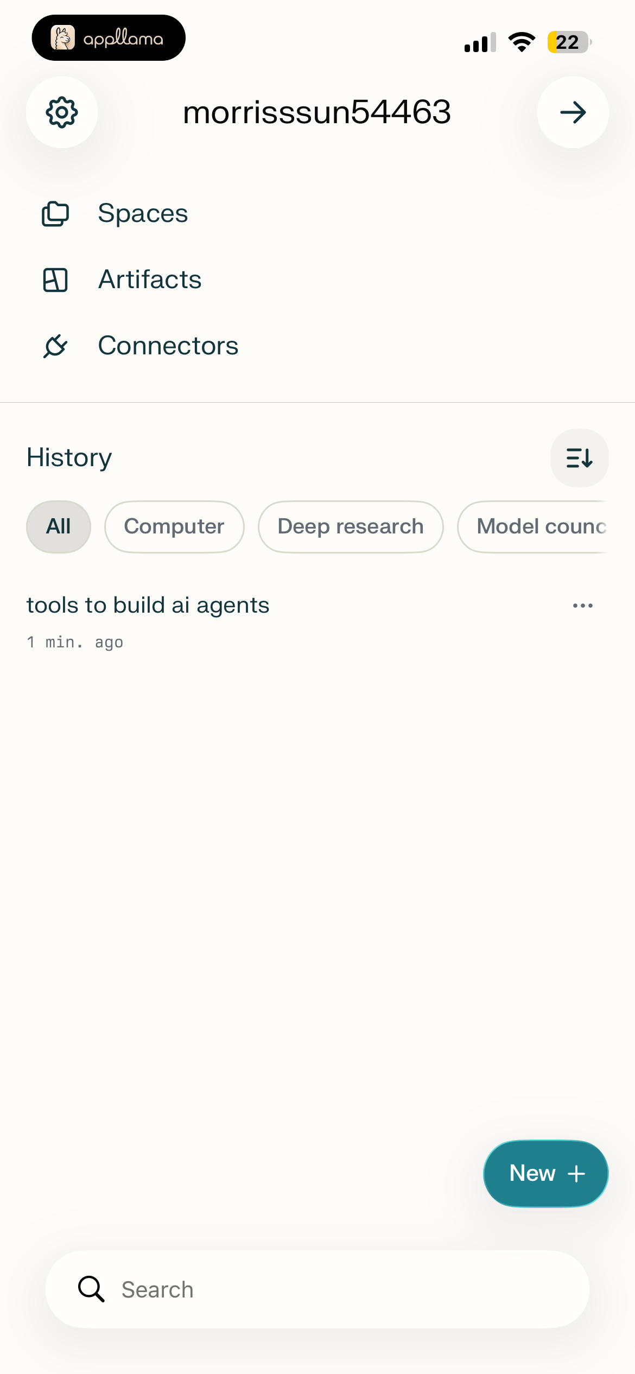Filter history by Computer

174,527
